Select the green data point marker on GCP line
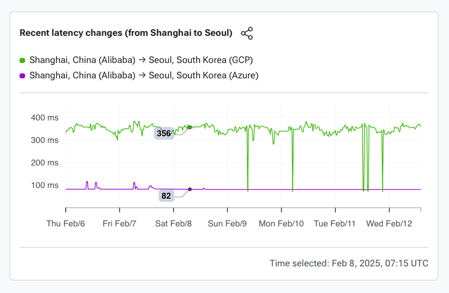This screenshot has width=449, height=293. [190, 127]
